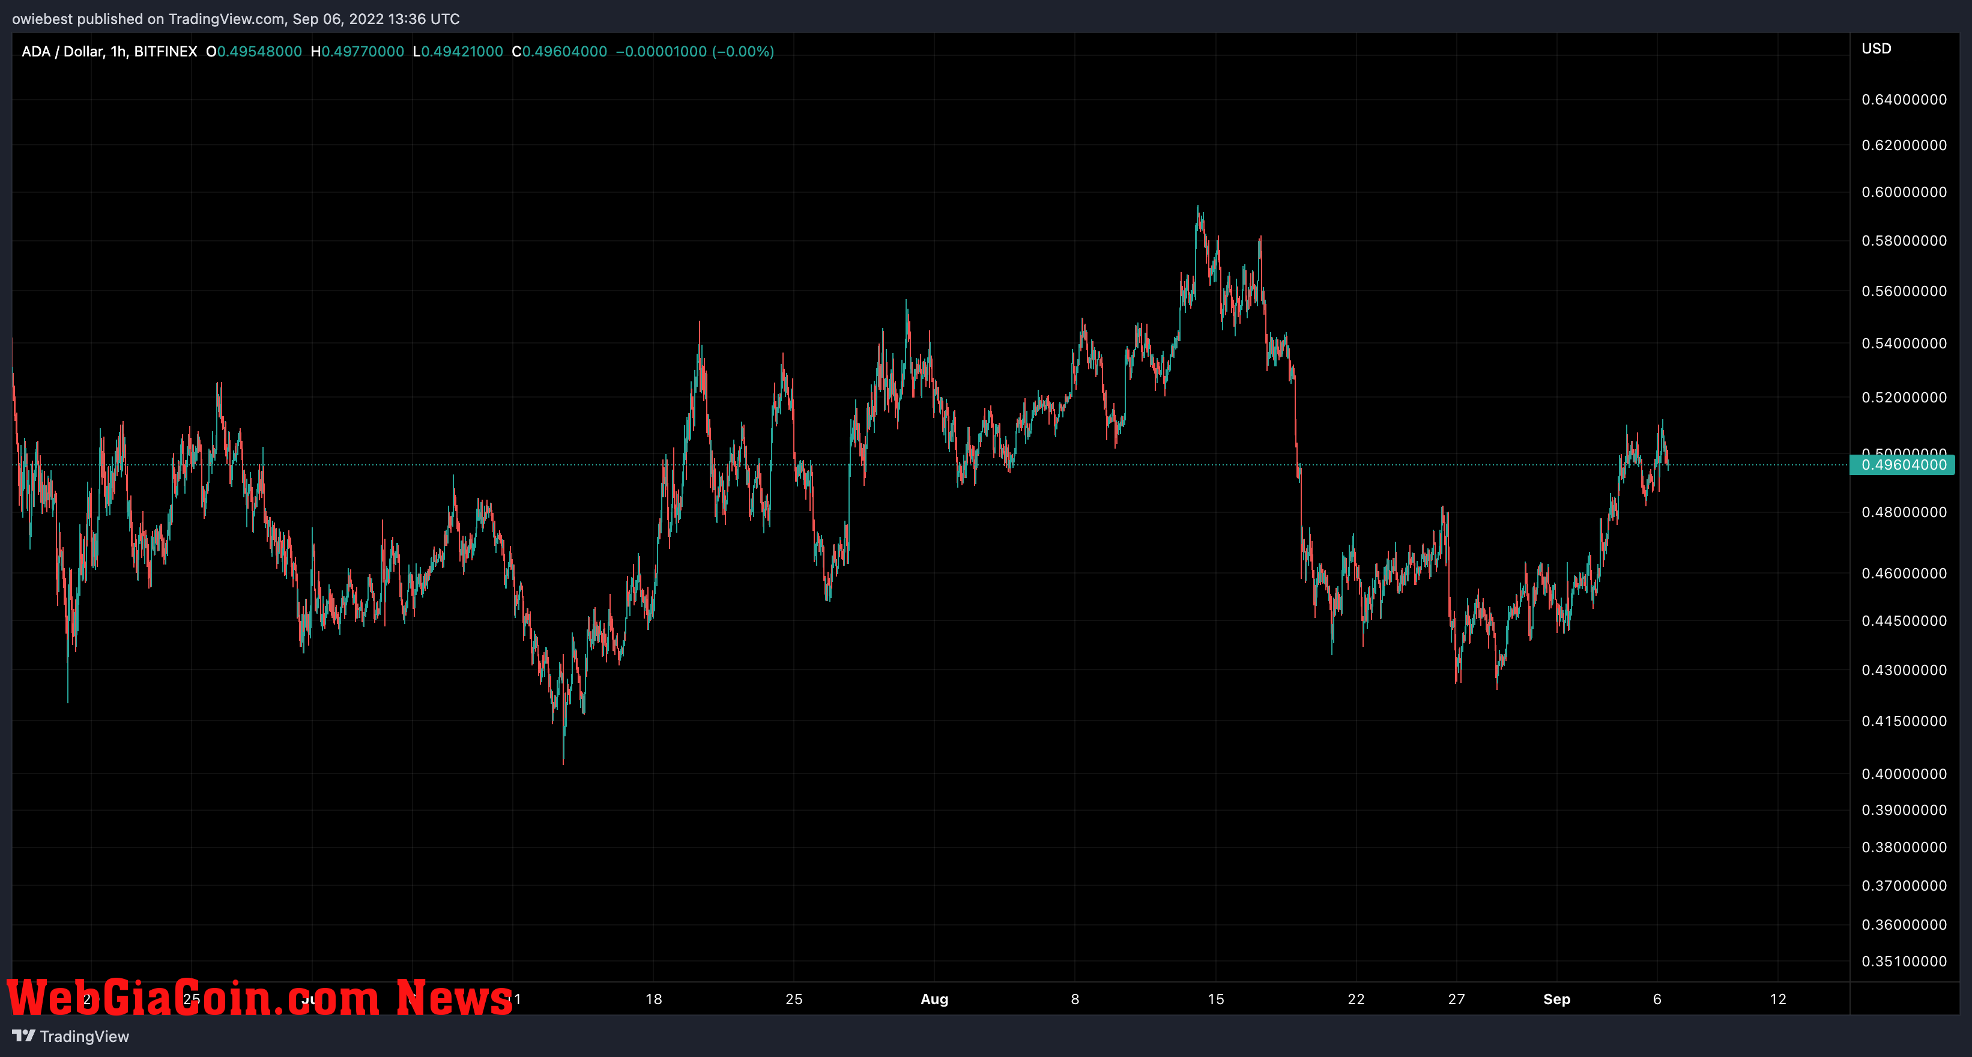The height and width of the screenshot is (1057, 1972).
Task: Click the 0.54000000 price axis label
Action: point(1904,343)
